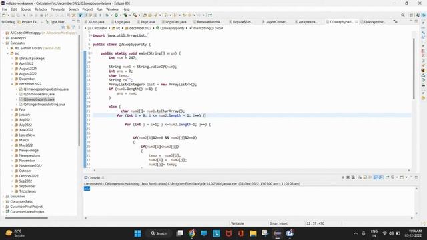Click the editor vertical scrollbar

pos(414,68)
